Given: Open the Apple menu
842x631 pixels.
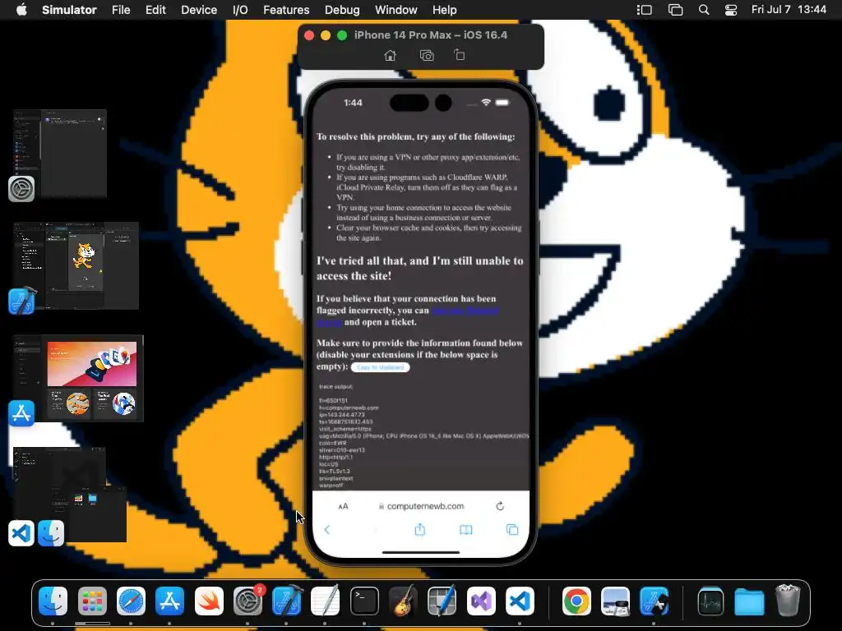Looking at the screenshot, I should pos(21,10).
